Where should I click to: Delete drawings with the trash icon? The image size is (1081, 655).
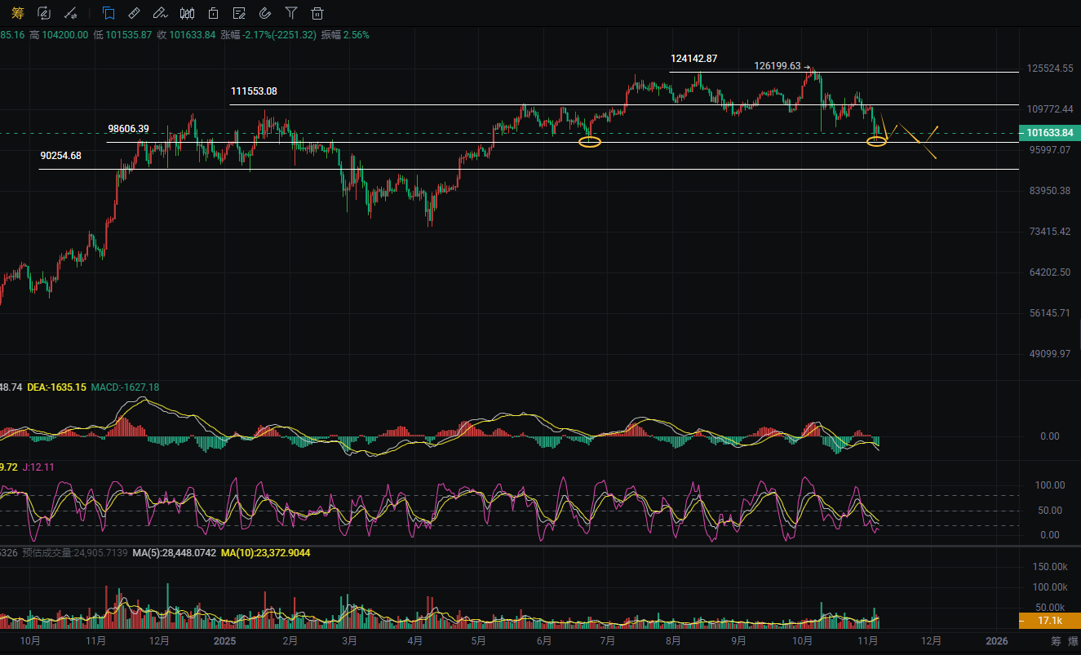(317, 13)
